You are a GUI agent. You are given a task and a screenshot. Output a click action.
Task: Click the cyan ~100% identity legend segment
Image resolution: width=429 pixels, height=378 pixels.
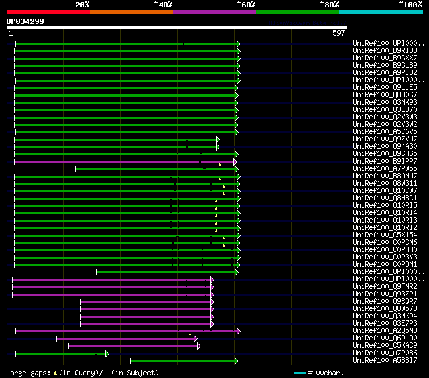(380, 11)
